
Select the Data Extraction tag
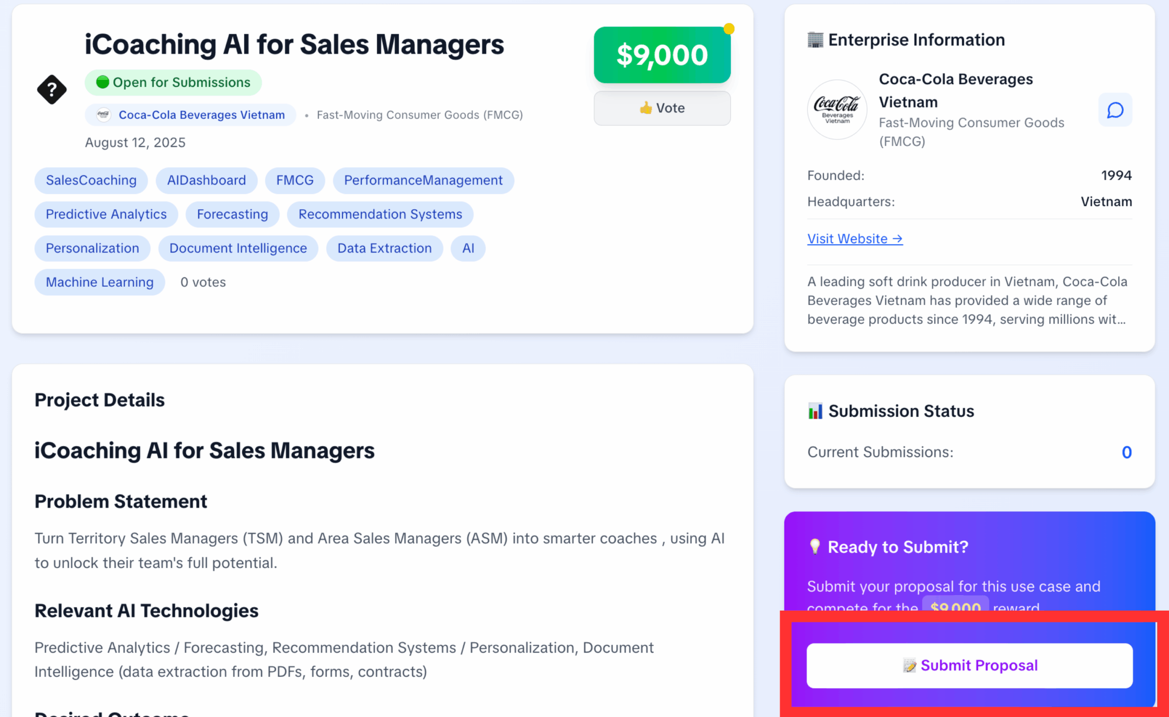pos(384,248)
